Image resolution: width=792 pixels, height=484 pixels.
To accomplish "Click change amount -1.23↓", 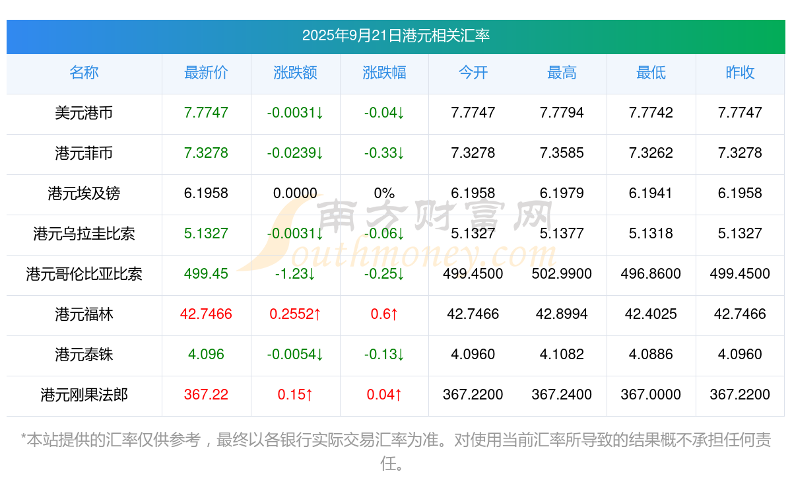I will (296, 274).
